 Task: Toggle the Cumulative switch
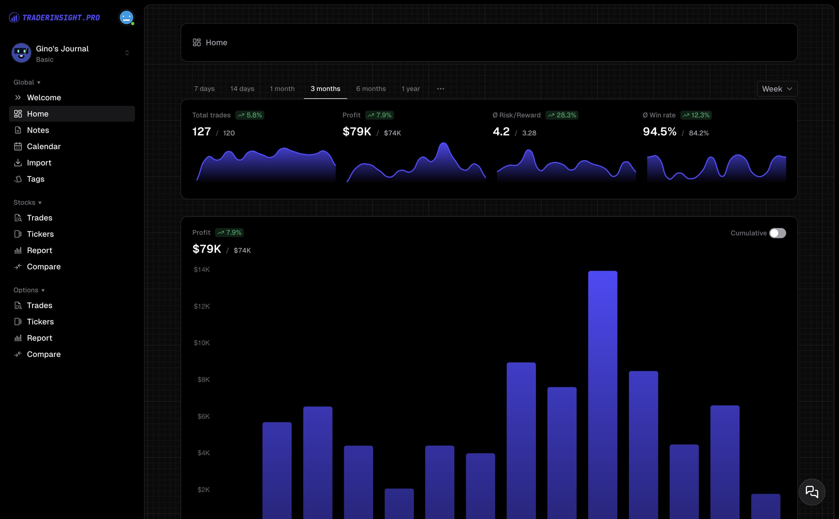(x=777, y=233)
